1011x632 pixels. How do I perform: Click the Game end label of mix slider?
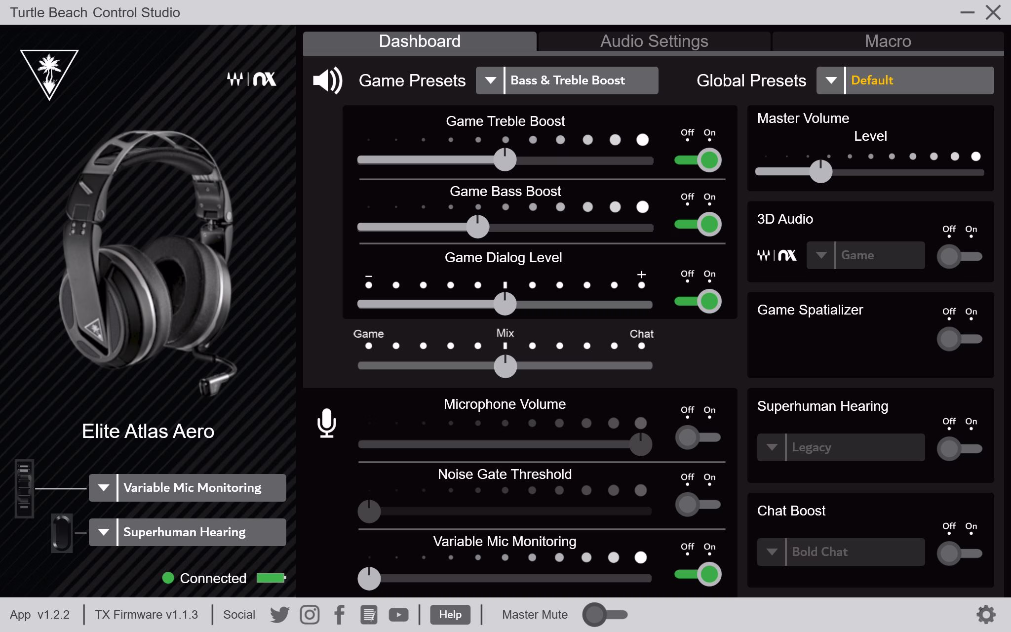[x=368, y=334]
